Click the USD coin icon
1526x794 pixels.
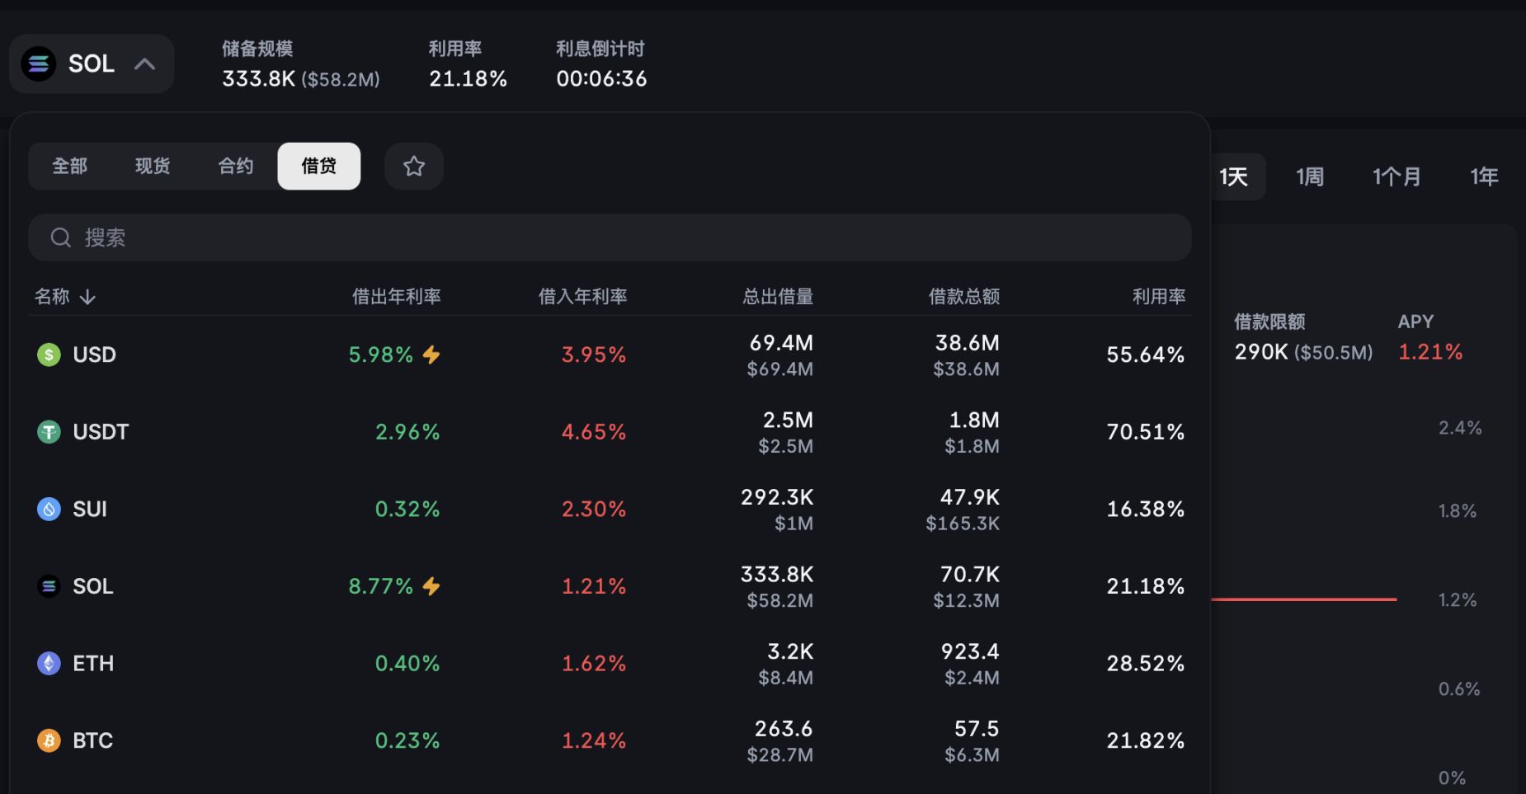49,355
